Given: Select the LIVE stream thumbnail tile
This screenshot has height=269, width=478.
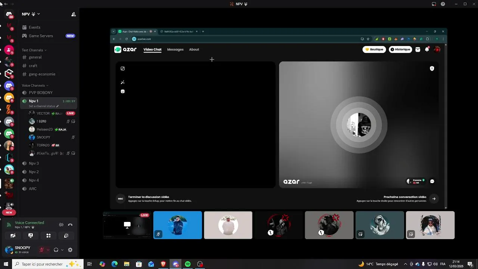Looking at the screenshot, I should 127,225.
